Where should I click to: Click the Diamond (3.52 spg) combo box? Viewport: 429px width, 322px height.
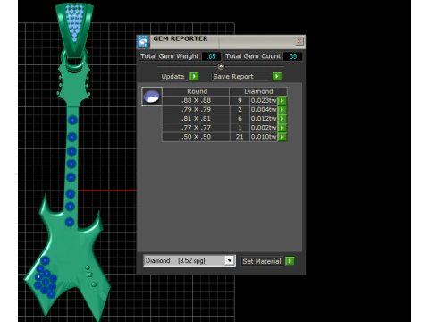189,260
